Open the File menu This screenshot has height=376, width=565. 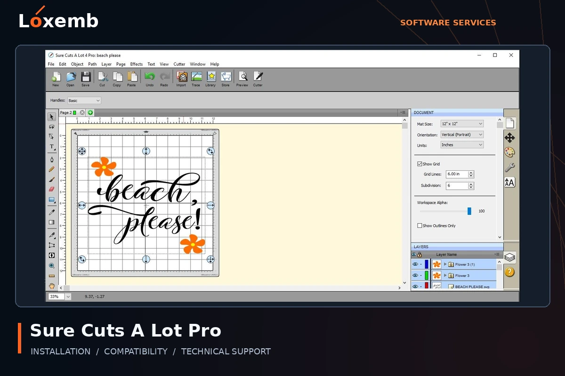point(51,64)
